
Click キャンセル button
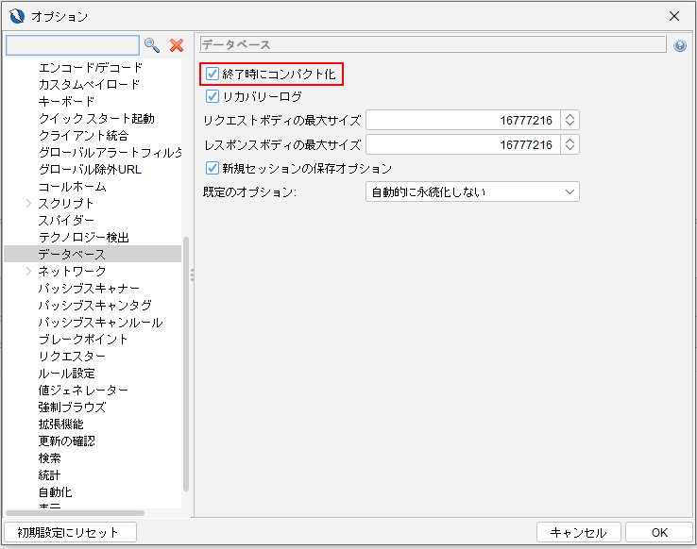point(578,532)
